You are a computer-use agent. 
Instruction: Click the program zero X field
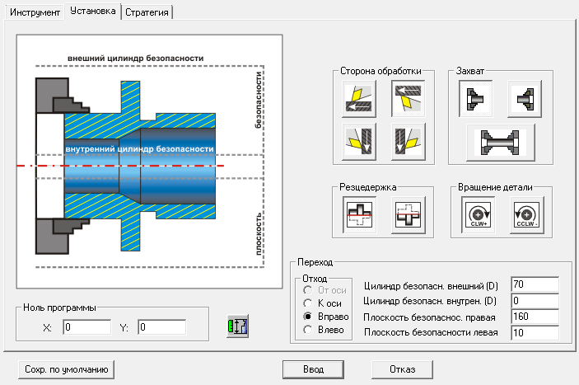87,327
